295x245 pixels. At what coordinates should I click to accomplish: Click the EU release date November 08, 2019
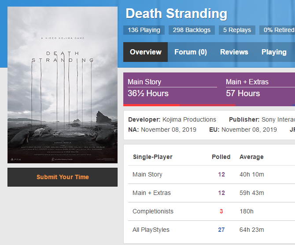pyautogui.click(x=249, y=130)
